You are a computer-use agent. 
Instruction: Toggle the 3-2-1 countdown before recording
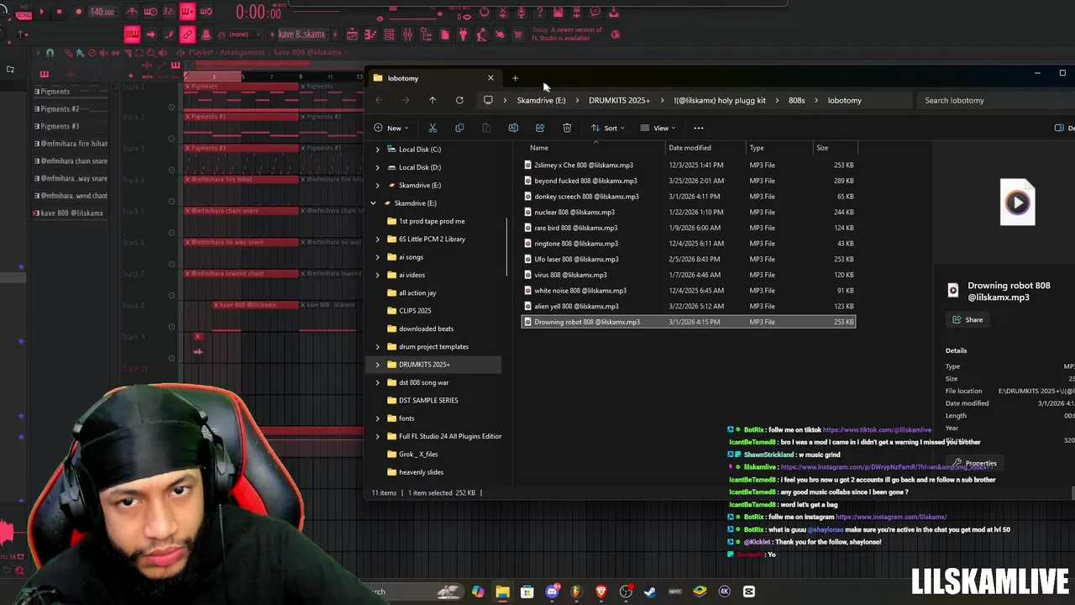tap(169, 12)
